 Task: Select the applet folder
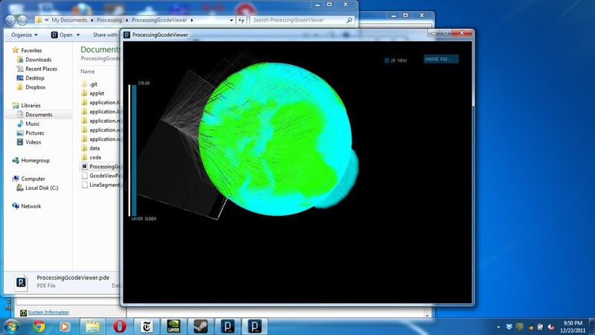pyautogui.click(x=97, y=93)
